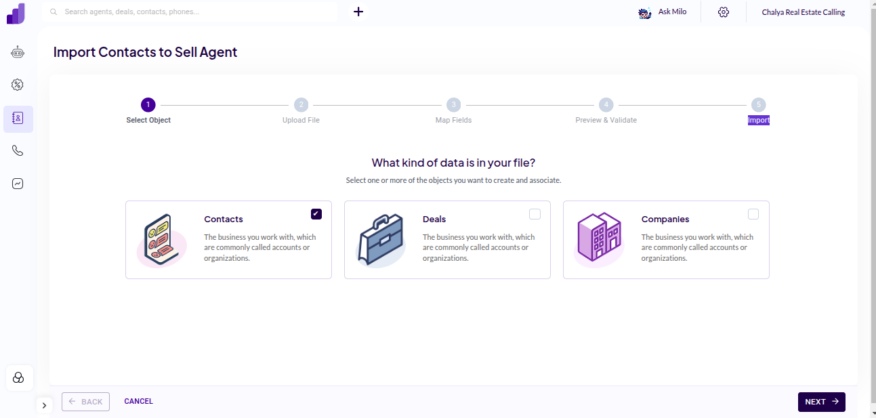Screen dimensions: 876x418
Task: Click the purple app logo
Action: pyautogui.click(x=16, y=14)
